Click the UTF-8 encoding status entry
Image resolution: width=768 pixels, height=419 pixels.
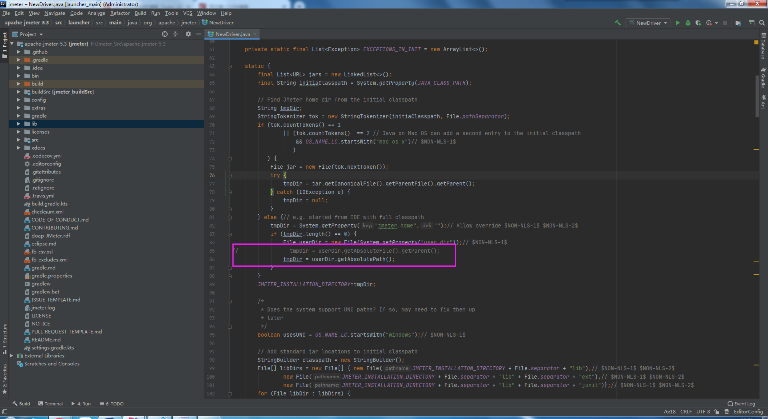703,412
